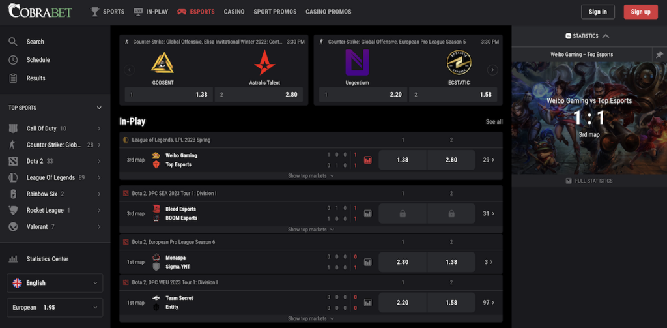Click the Sign up button

point(641,12)
